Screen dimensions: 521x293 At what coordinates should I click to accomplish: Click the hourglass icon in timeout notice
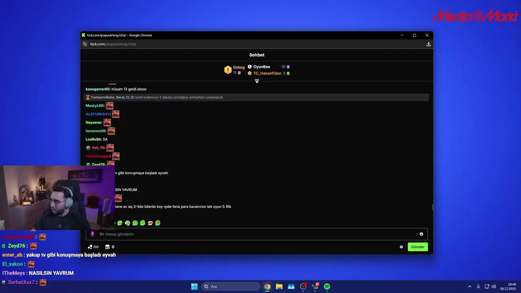coord(88,98)
